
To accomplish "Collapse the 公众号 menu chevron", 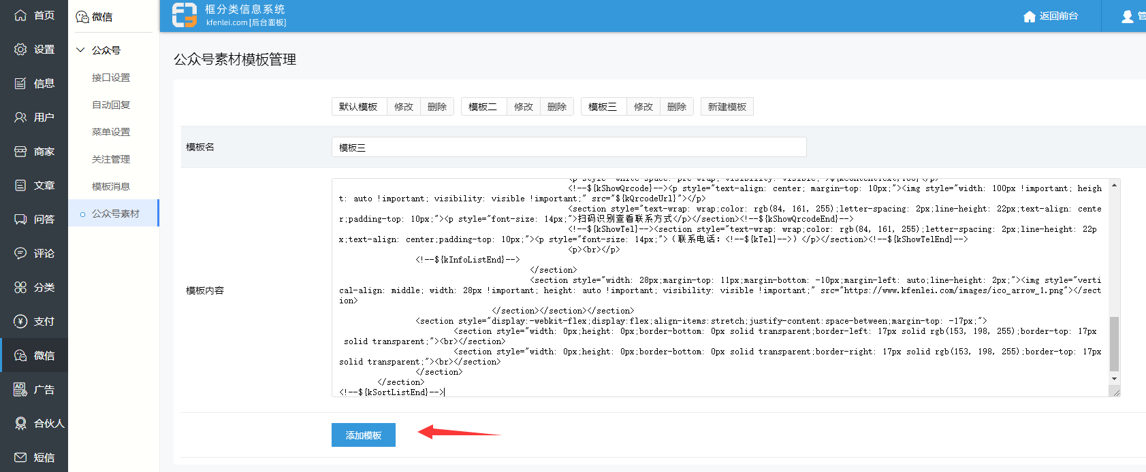I will tap(80, 50).
